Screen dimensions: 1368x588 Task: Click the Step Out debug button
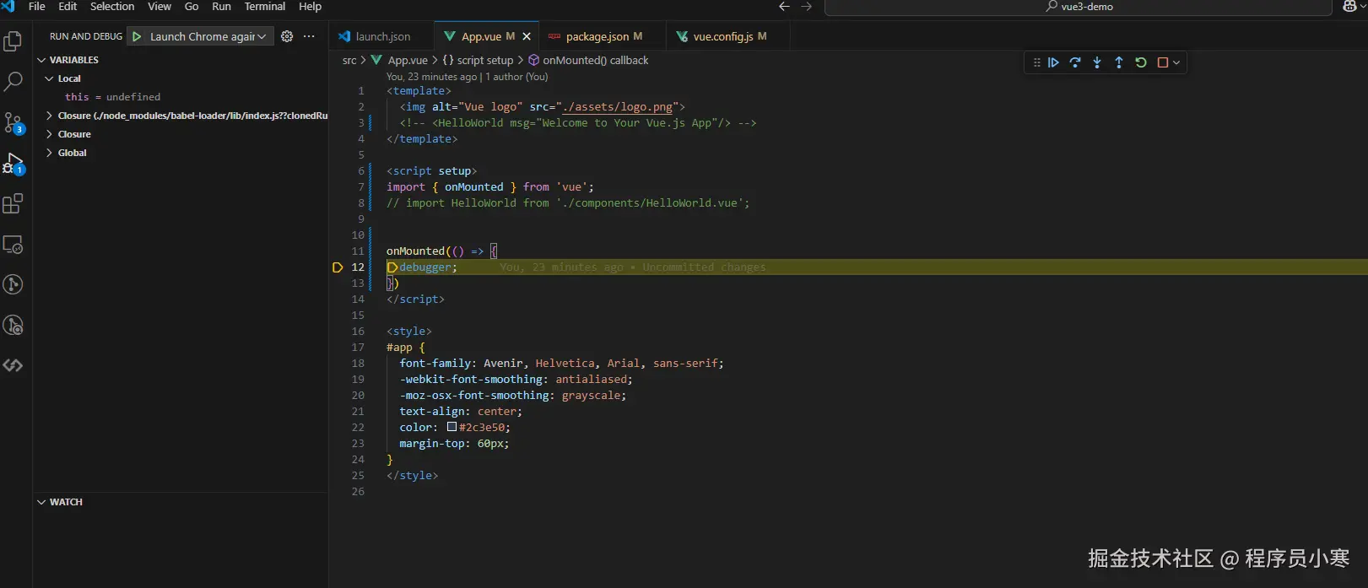click(x=1119, y=62)
